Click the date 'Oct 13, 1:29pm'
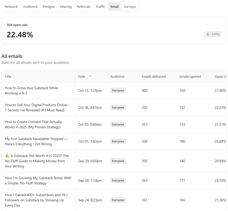228x211 pixels. [90, 91]
